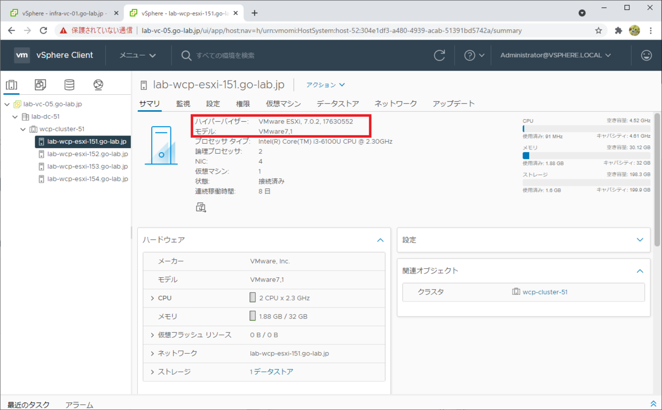Open the アクション dropdown
Image resolution: width=662 pixels, height=410 pixels.
click(325, 85)
